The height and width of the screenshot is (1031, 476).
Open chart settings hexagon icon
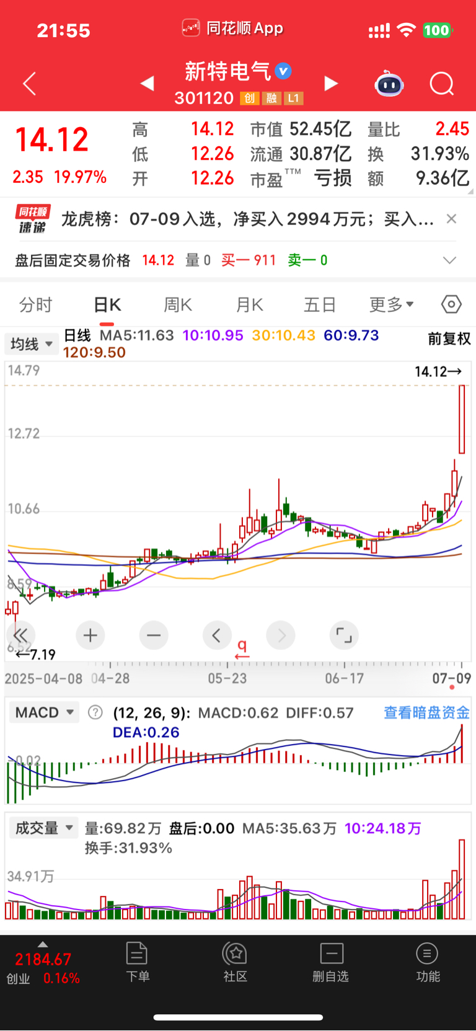451,304
